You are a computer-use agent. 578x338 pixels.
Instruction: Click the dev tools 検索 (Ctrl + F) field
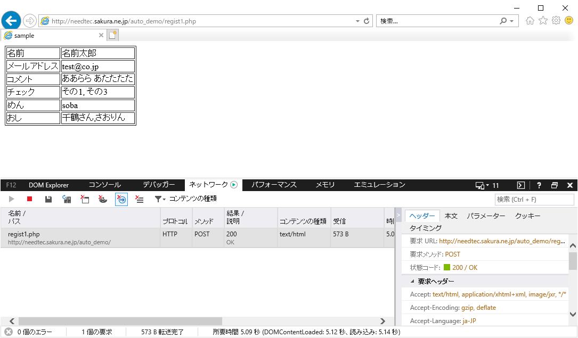534,200
